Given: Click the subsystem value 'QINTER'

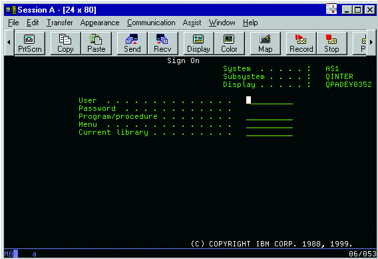Looking at the screenshot, I should [339, 76].
